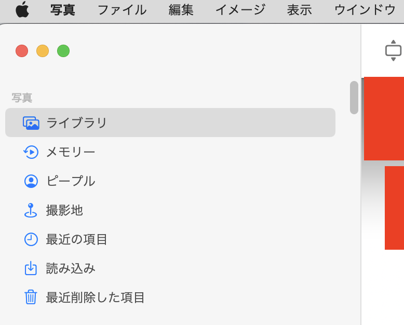Viewport: 404px width, 325px height.
Task: Open the Apple menu
Action: [22, 9]
